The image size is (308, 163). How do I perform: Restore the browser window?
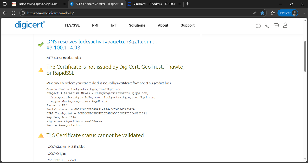(292, 4)
